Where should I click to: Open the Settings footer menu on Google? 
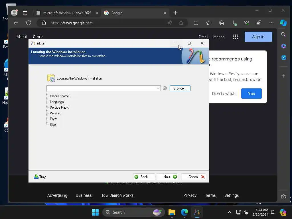coord(232,195)
